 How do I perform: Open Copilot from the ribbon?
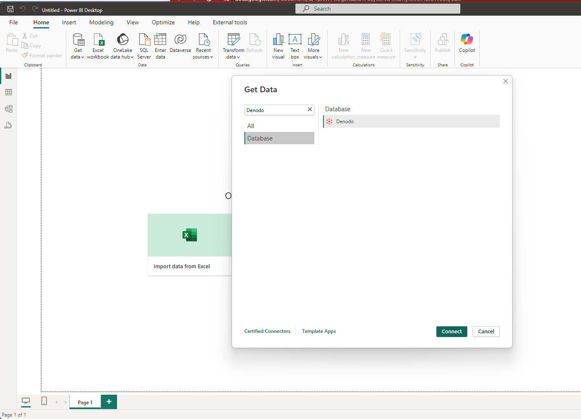click(467, 43)
